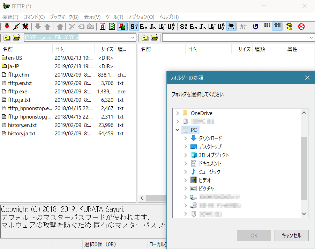Open the コマンド(C) menu
Image resolution: width=315 pixels, height=249 pixels.
point(34,17)
